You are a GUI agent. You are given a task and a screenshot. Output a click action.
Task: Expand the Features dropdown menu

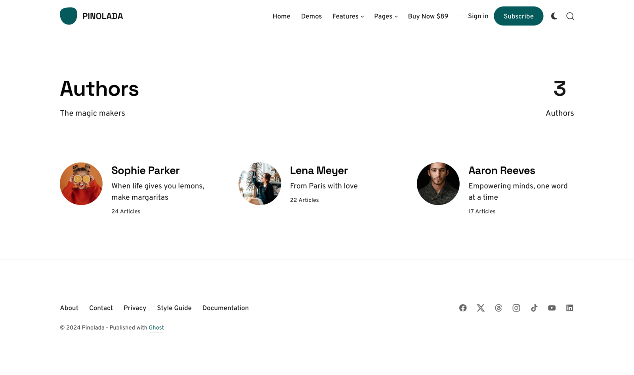pos(348,17)
